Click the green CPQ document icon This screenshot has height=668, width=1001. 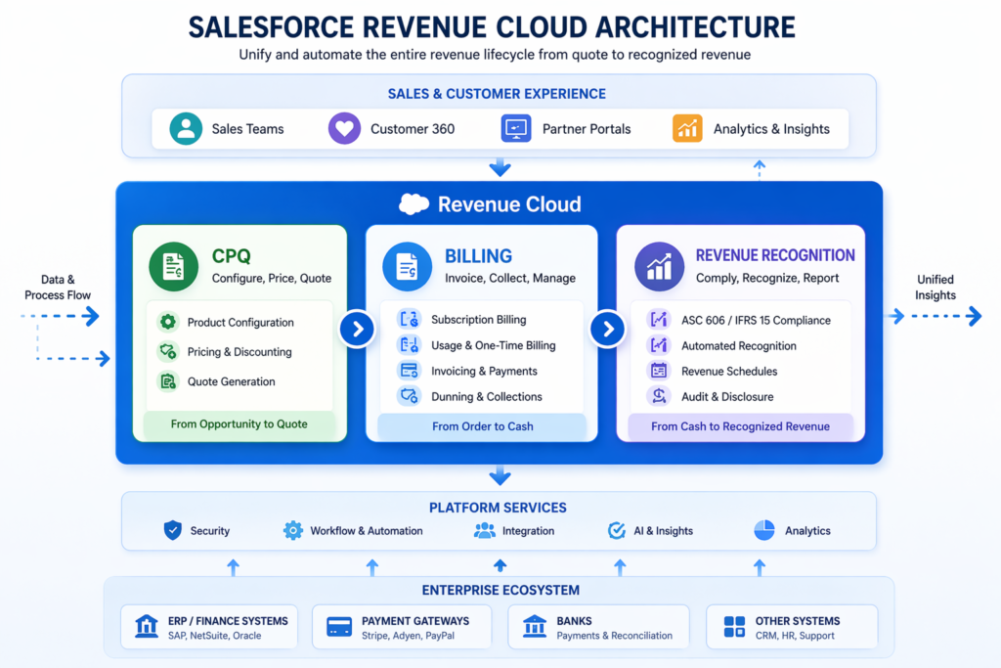click(x=174, y=266)
